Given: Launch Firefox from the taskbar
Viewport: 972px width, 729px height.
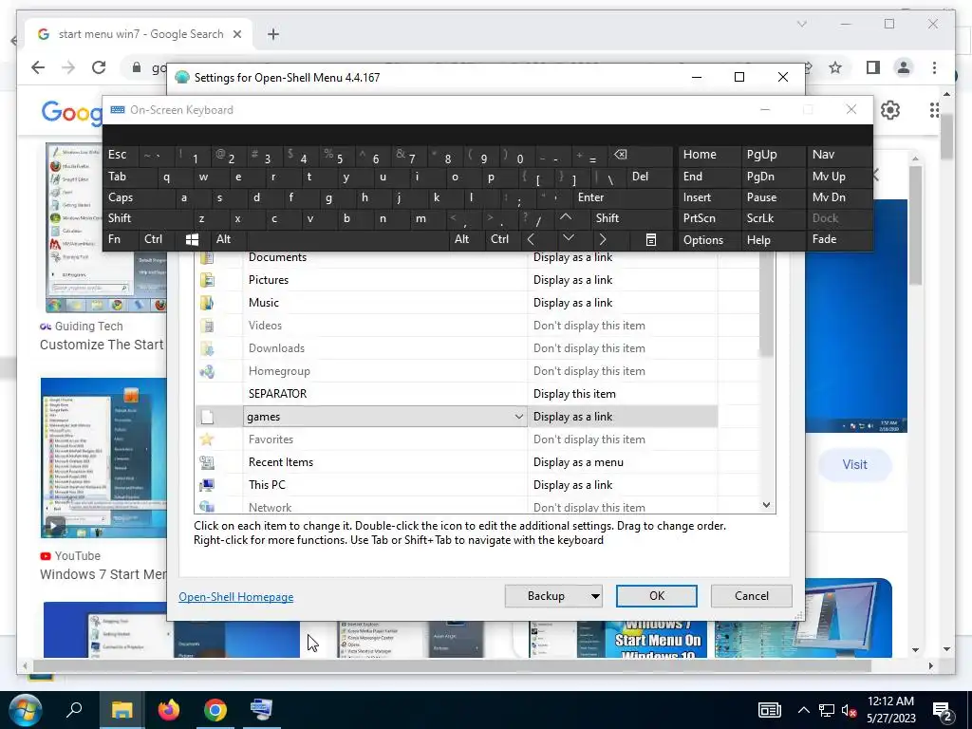Looking at the screenshot, I should pos(169,710).
